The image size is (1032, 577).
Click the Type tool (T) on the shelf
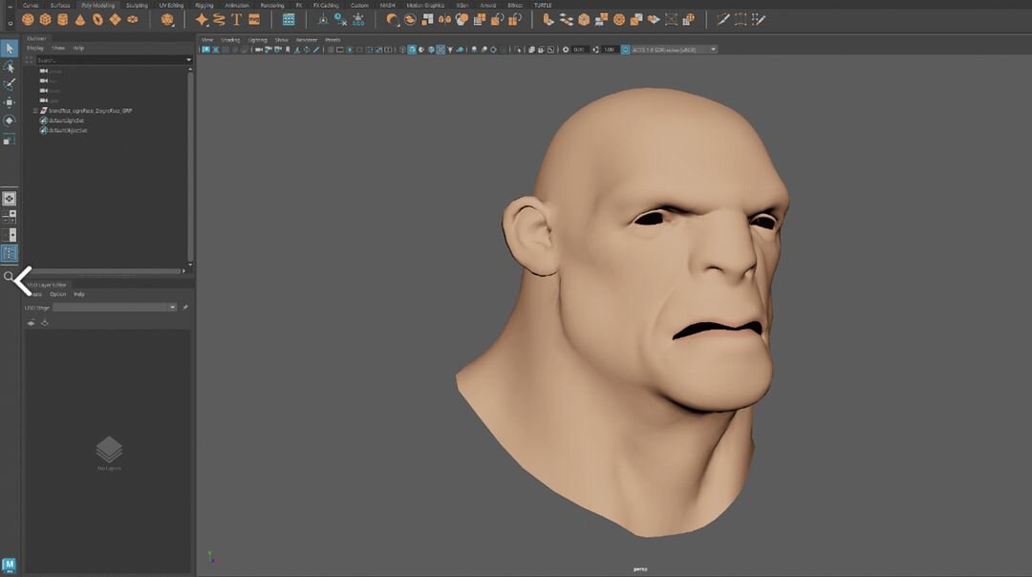(236, 19)
